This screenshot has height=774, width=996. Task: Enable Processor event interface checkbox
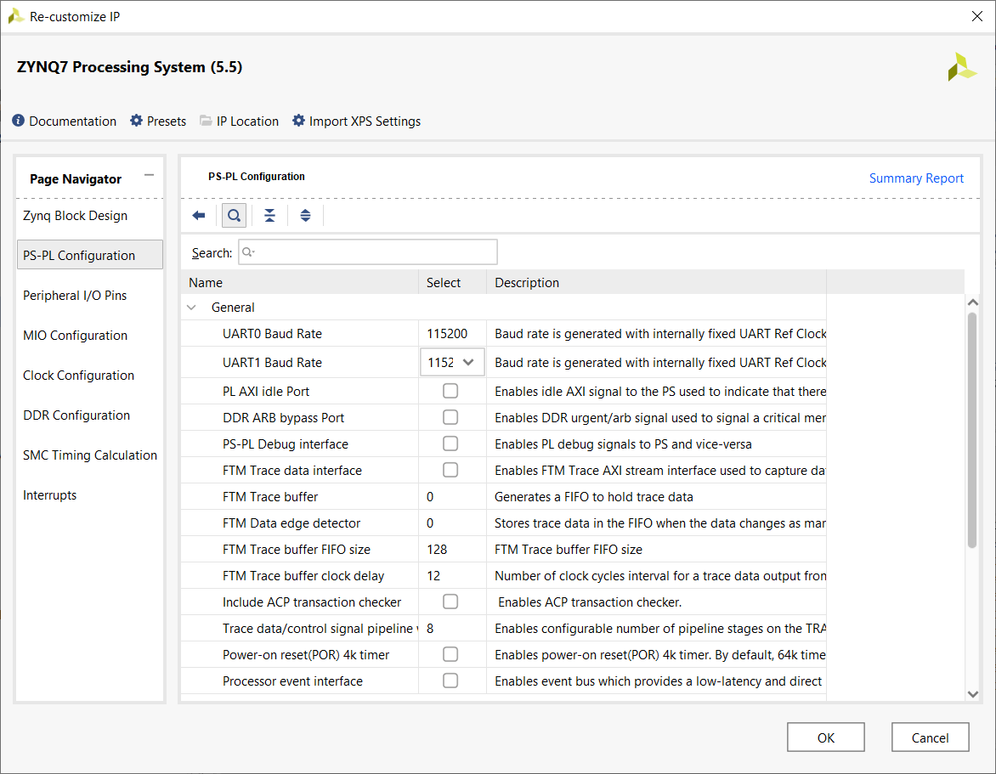point(450,681)
